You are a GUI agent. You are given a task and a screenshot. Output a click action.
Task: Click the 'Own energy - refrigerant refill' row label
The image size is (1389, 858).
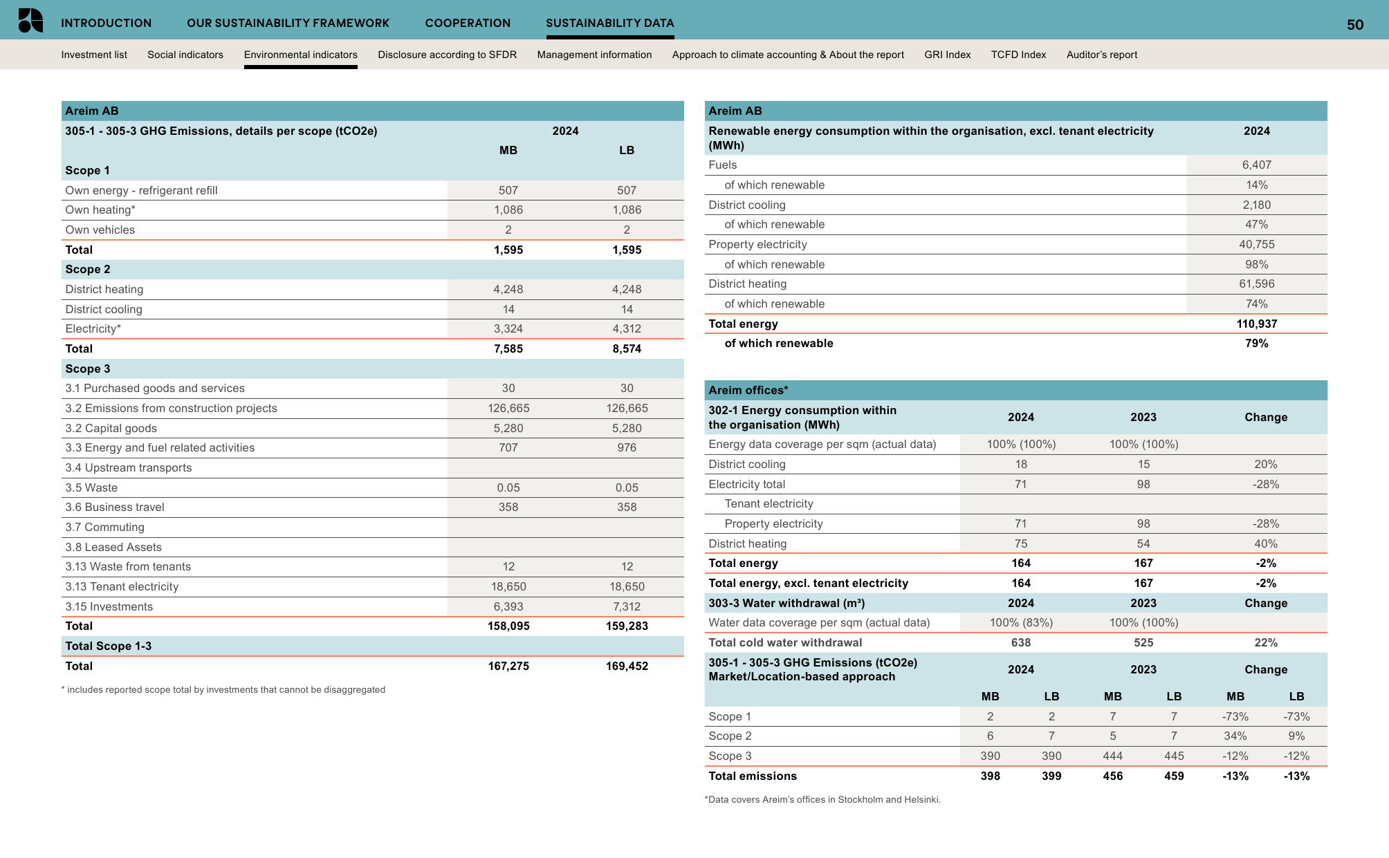[141, 190]
